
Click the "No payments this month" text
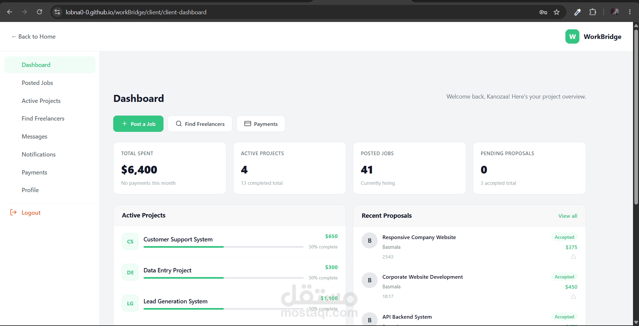point(149,183)
